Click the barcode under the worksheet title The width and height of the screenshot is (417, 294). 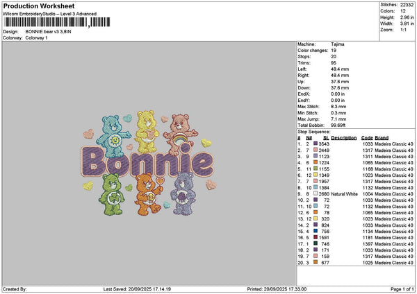click(x=57, y=22)
